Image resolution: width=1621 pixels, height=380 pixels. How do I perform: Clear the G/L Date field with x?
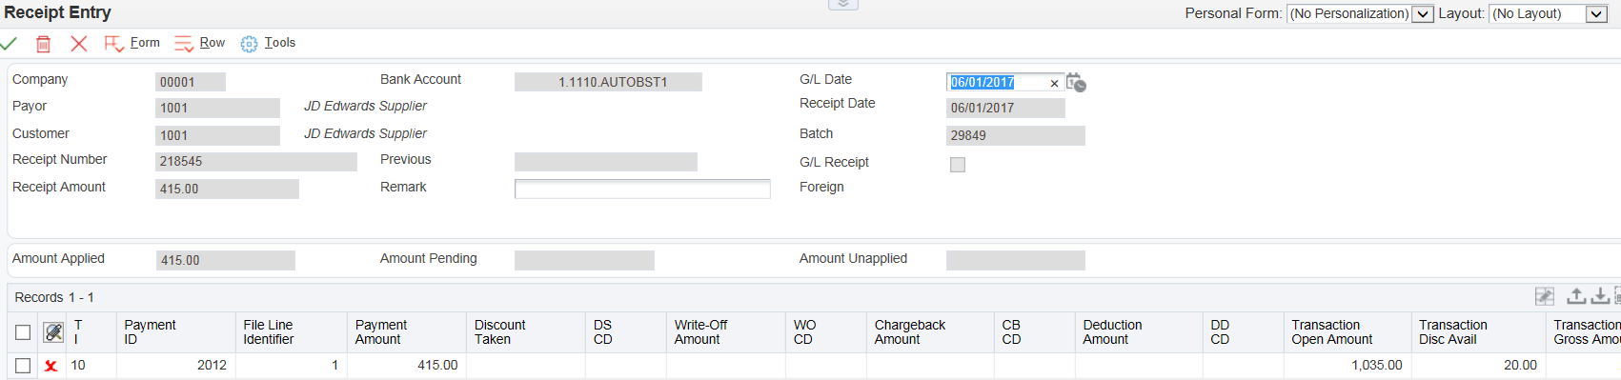1054,84
